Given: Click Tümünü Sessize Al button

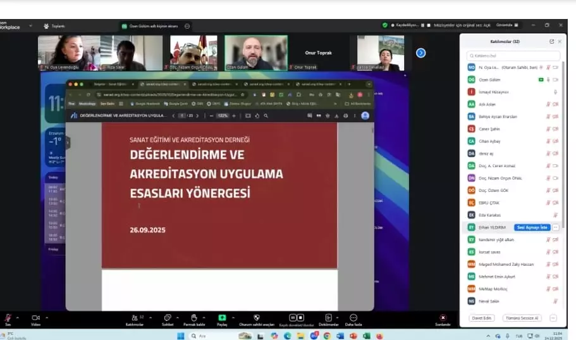Looking at the screenshot, I should (522, 318).
